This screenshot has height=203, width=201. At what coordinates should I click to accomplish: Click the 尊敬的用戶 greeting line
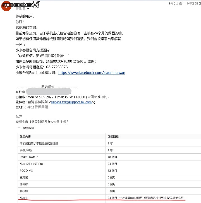[x=25, y=16]
